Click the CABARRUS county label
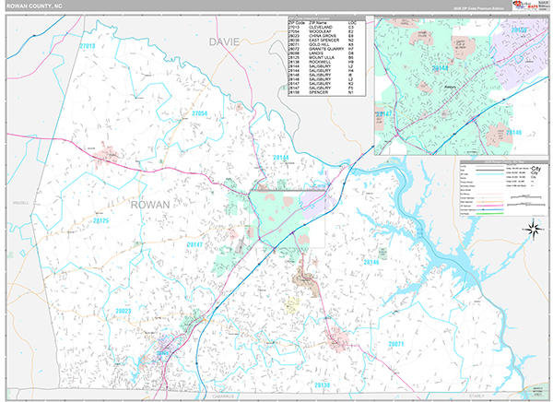 click(223, 396)
